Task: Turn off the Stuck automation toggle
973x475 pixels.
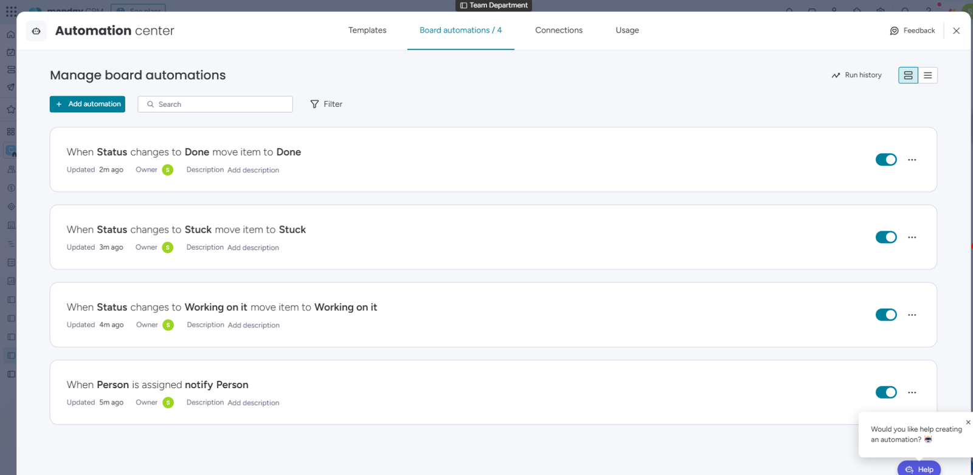Action: pyautogui.click(x=886, y=237)
